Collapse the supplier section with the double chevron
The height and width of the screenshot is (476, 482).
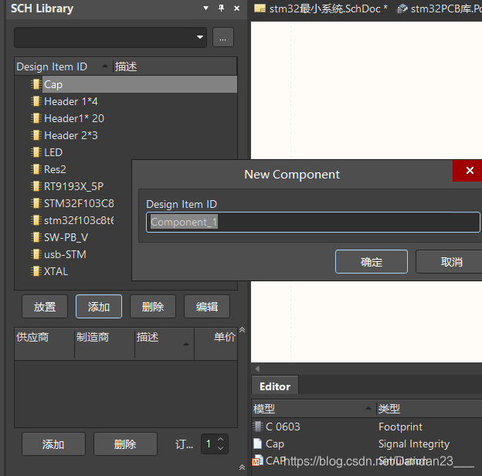point(243,330)
